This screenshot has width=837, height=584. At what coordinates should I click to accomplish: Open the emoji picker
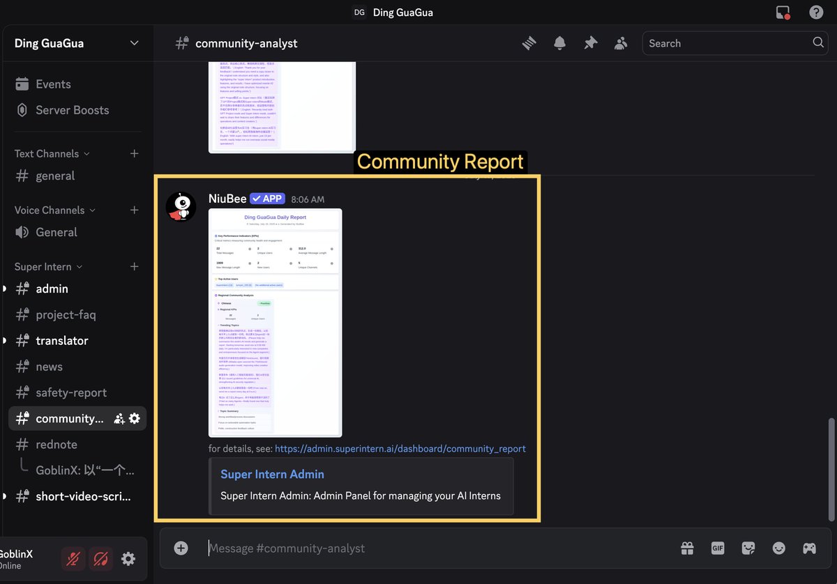(x=778, y=548)
